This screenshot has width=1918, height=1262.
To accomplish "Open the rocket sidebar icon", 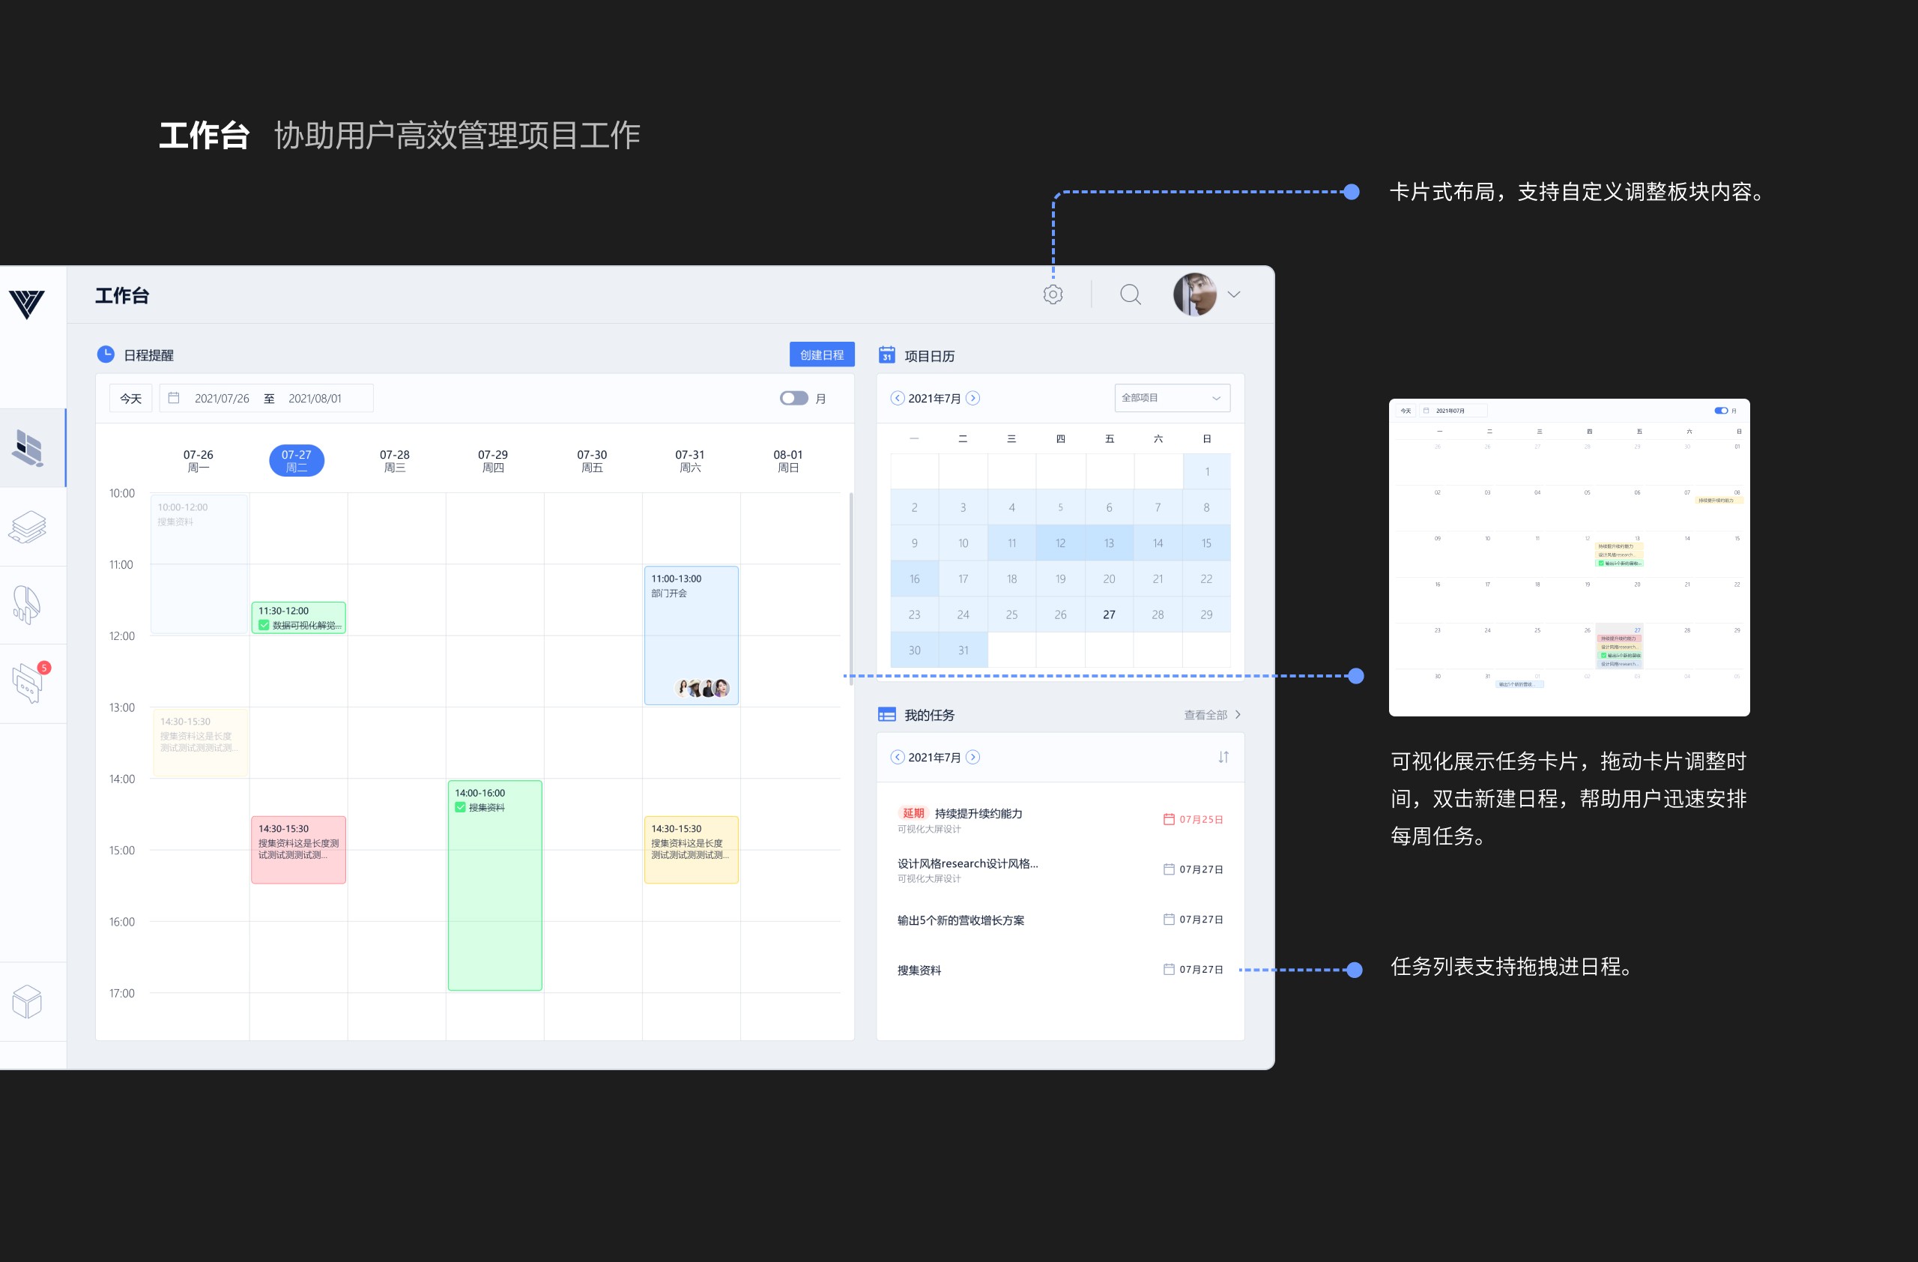I will click(26, 605).
